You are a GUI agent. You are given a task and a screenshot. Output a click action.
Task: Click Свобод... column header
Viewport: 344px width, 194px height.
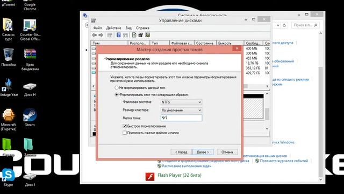click(253, 43)
